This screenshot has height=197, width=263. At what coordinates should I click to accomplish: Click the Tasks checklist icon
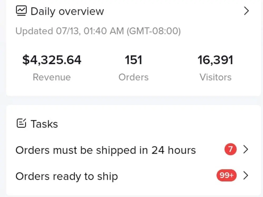(x=21, y=123)
